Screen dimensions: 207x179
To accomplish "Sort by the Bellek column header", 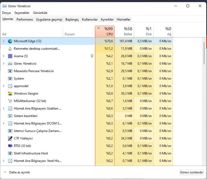I will tap(124, 32).
